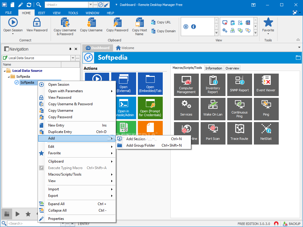Image resolution: width=303 pixels, height=227 pixels.
Task: Click the Host input field
Action: [x=67, y=5]
